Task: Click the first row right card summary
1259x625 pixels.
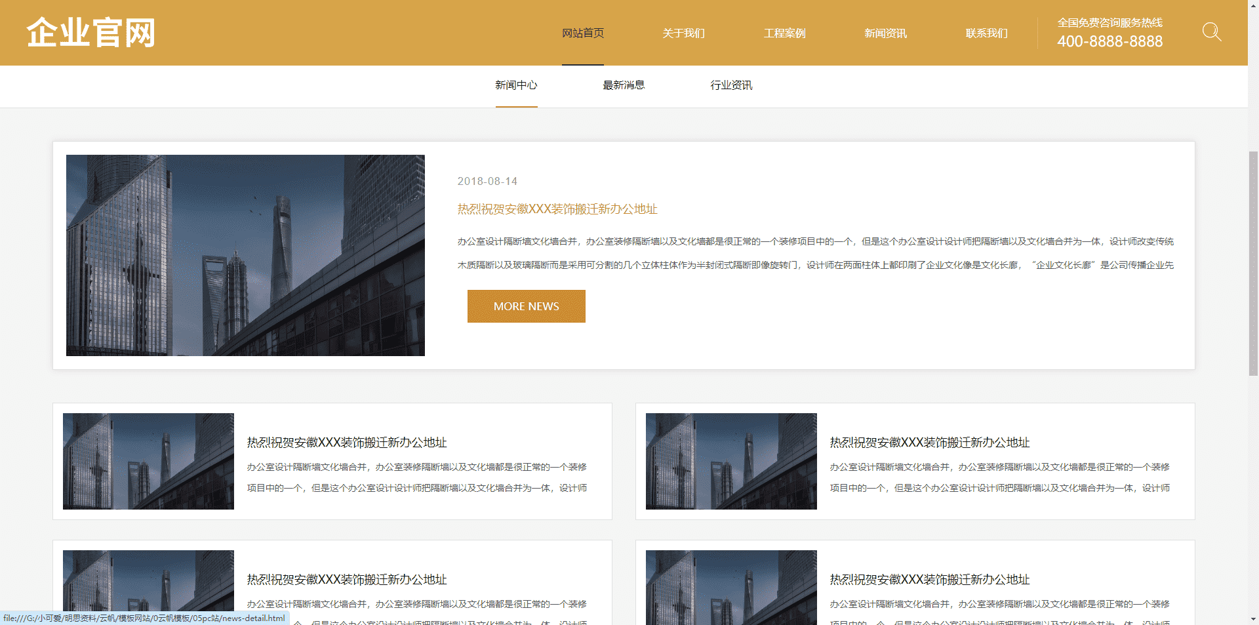Action: click(x=1000, y=477)
